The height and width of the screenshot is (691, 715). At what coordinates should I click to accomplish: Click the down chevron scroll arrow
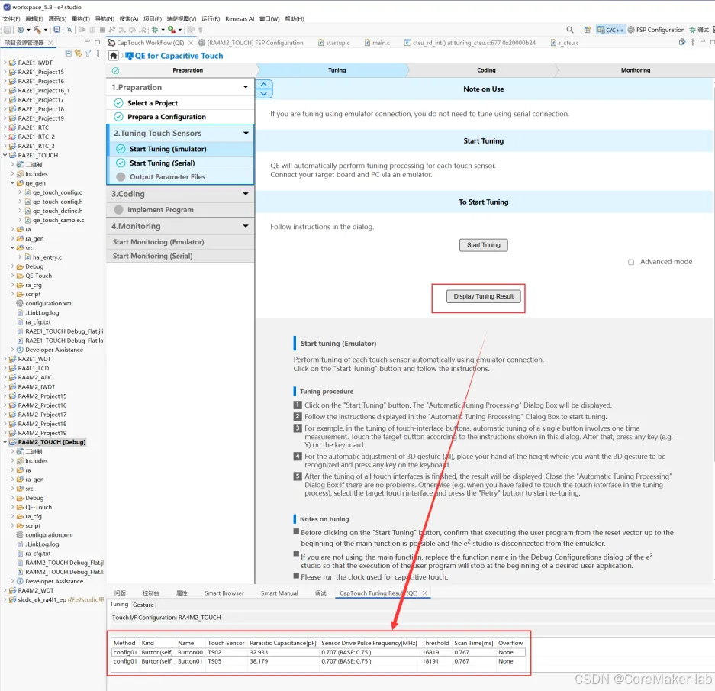pos(263,94)
